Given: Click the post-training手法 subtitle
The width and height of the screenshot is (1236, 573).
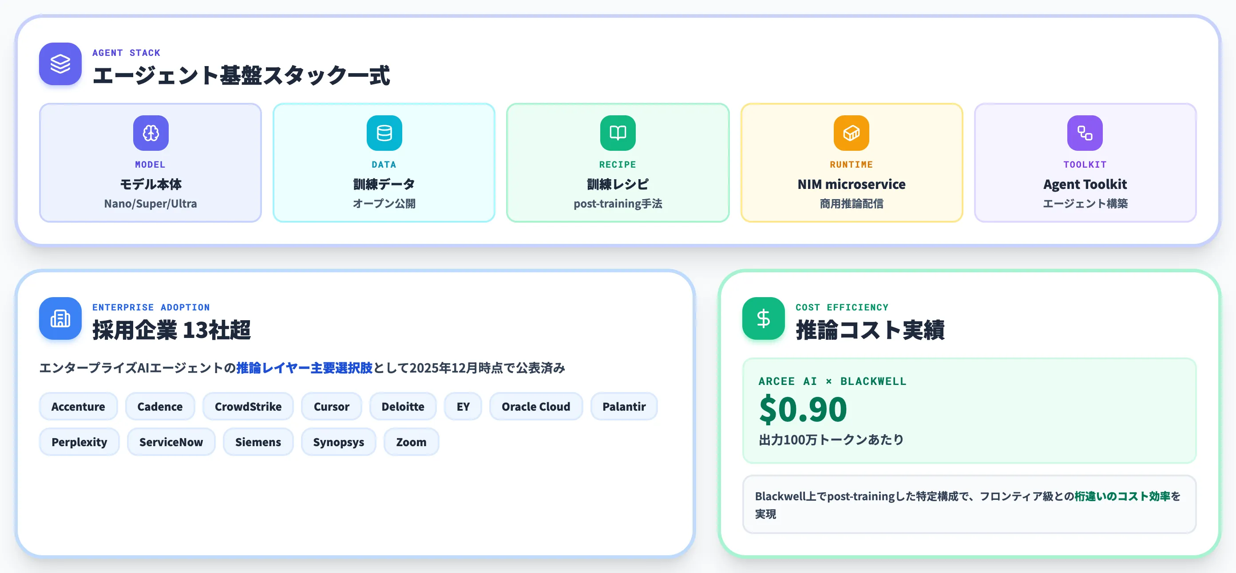Looking at the screenshot, I should (618, 204).
